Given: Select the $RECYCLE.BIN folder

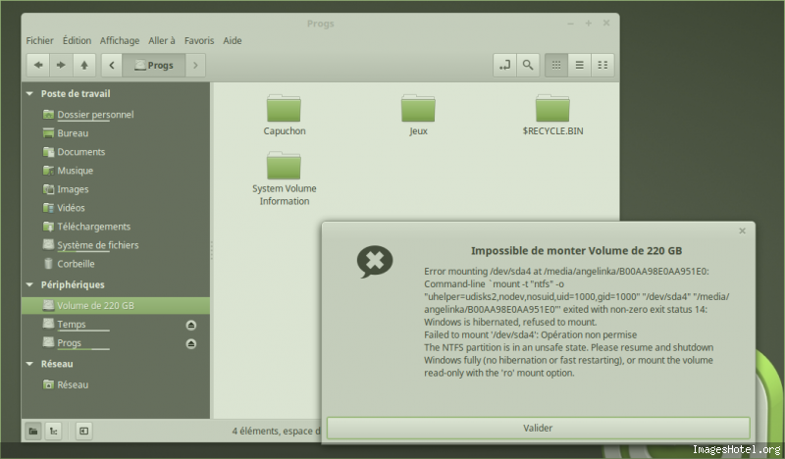Looking at the screenshot, I should 552,115.
